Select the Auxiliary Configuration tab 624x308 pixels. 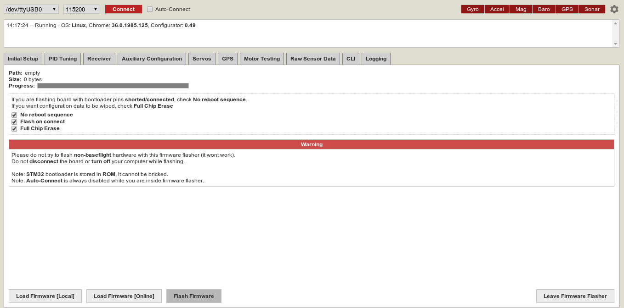coord(152,59)
